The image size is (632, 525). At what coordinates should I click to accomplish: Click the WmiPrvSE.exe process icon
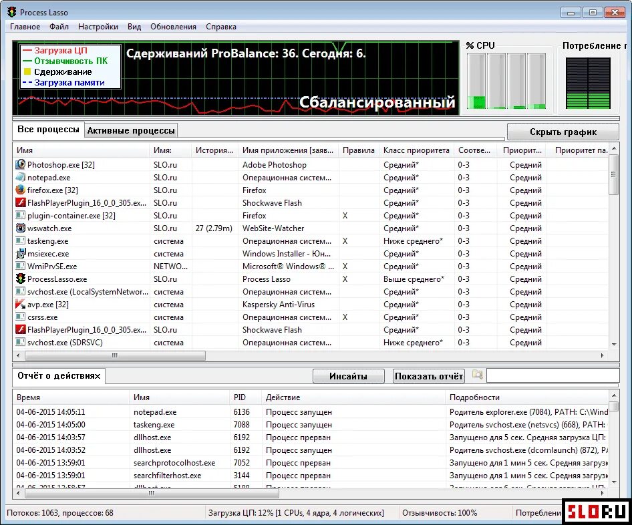coord(20,266)
